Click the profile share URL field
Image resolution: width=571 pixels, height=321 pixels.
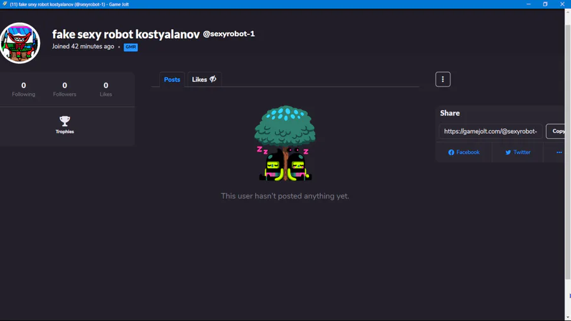tap(490, 131)
